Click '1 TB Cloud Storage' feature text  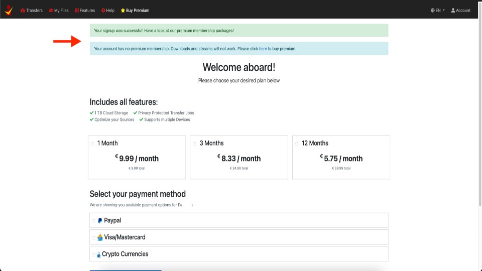click(x=111, y=113)
